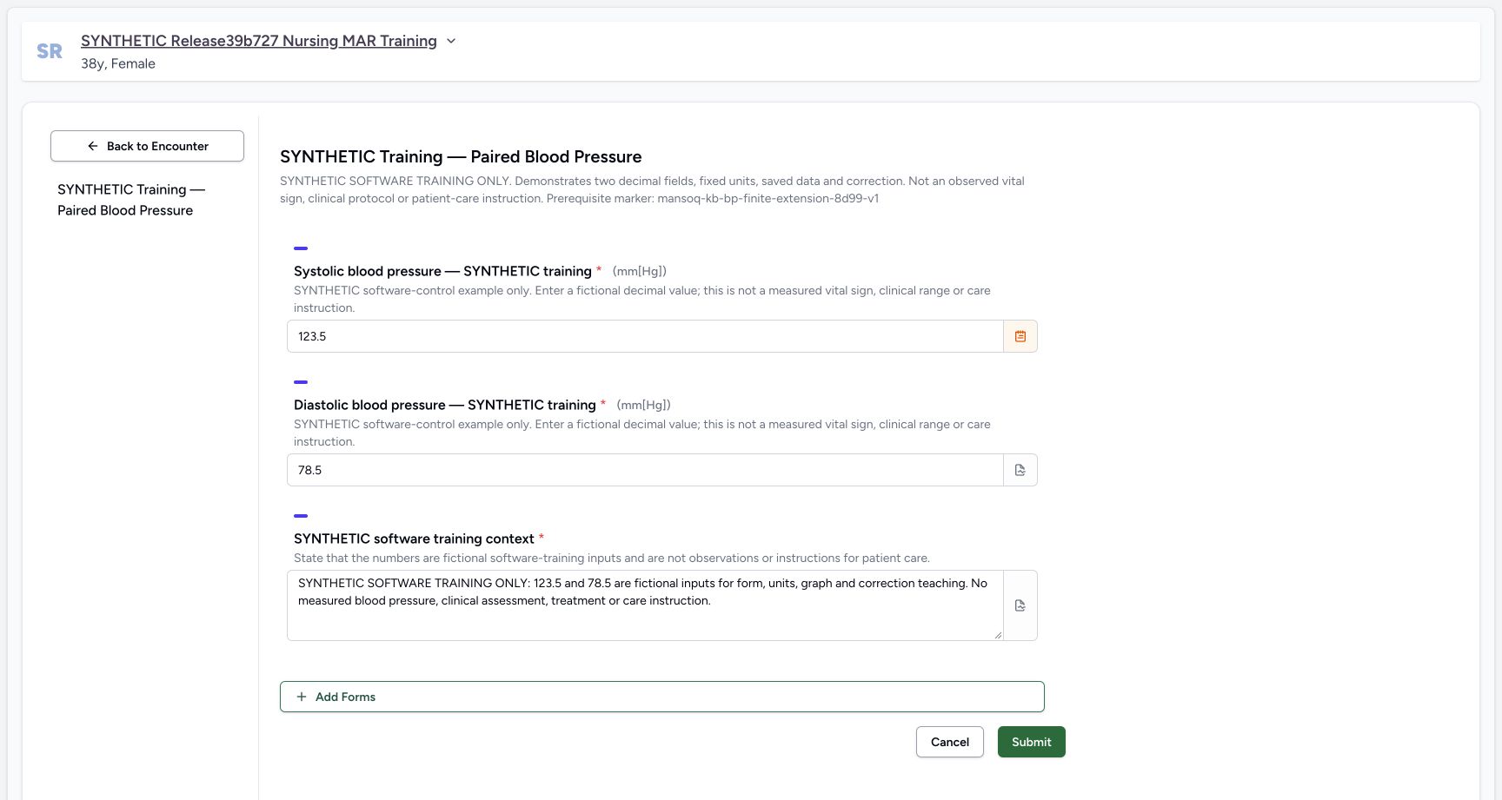
Task: Open the note icon beside diastolic field
Action: click(x=1020, y=470)
